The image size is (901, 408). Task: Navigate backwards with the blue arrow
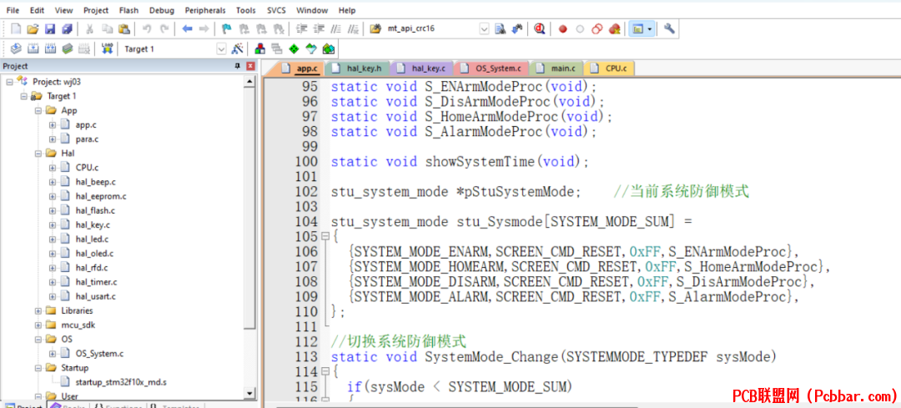pos(187,28)
